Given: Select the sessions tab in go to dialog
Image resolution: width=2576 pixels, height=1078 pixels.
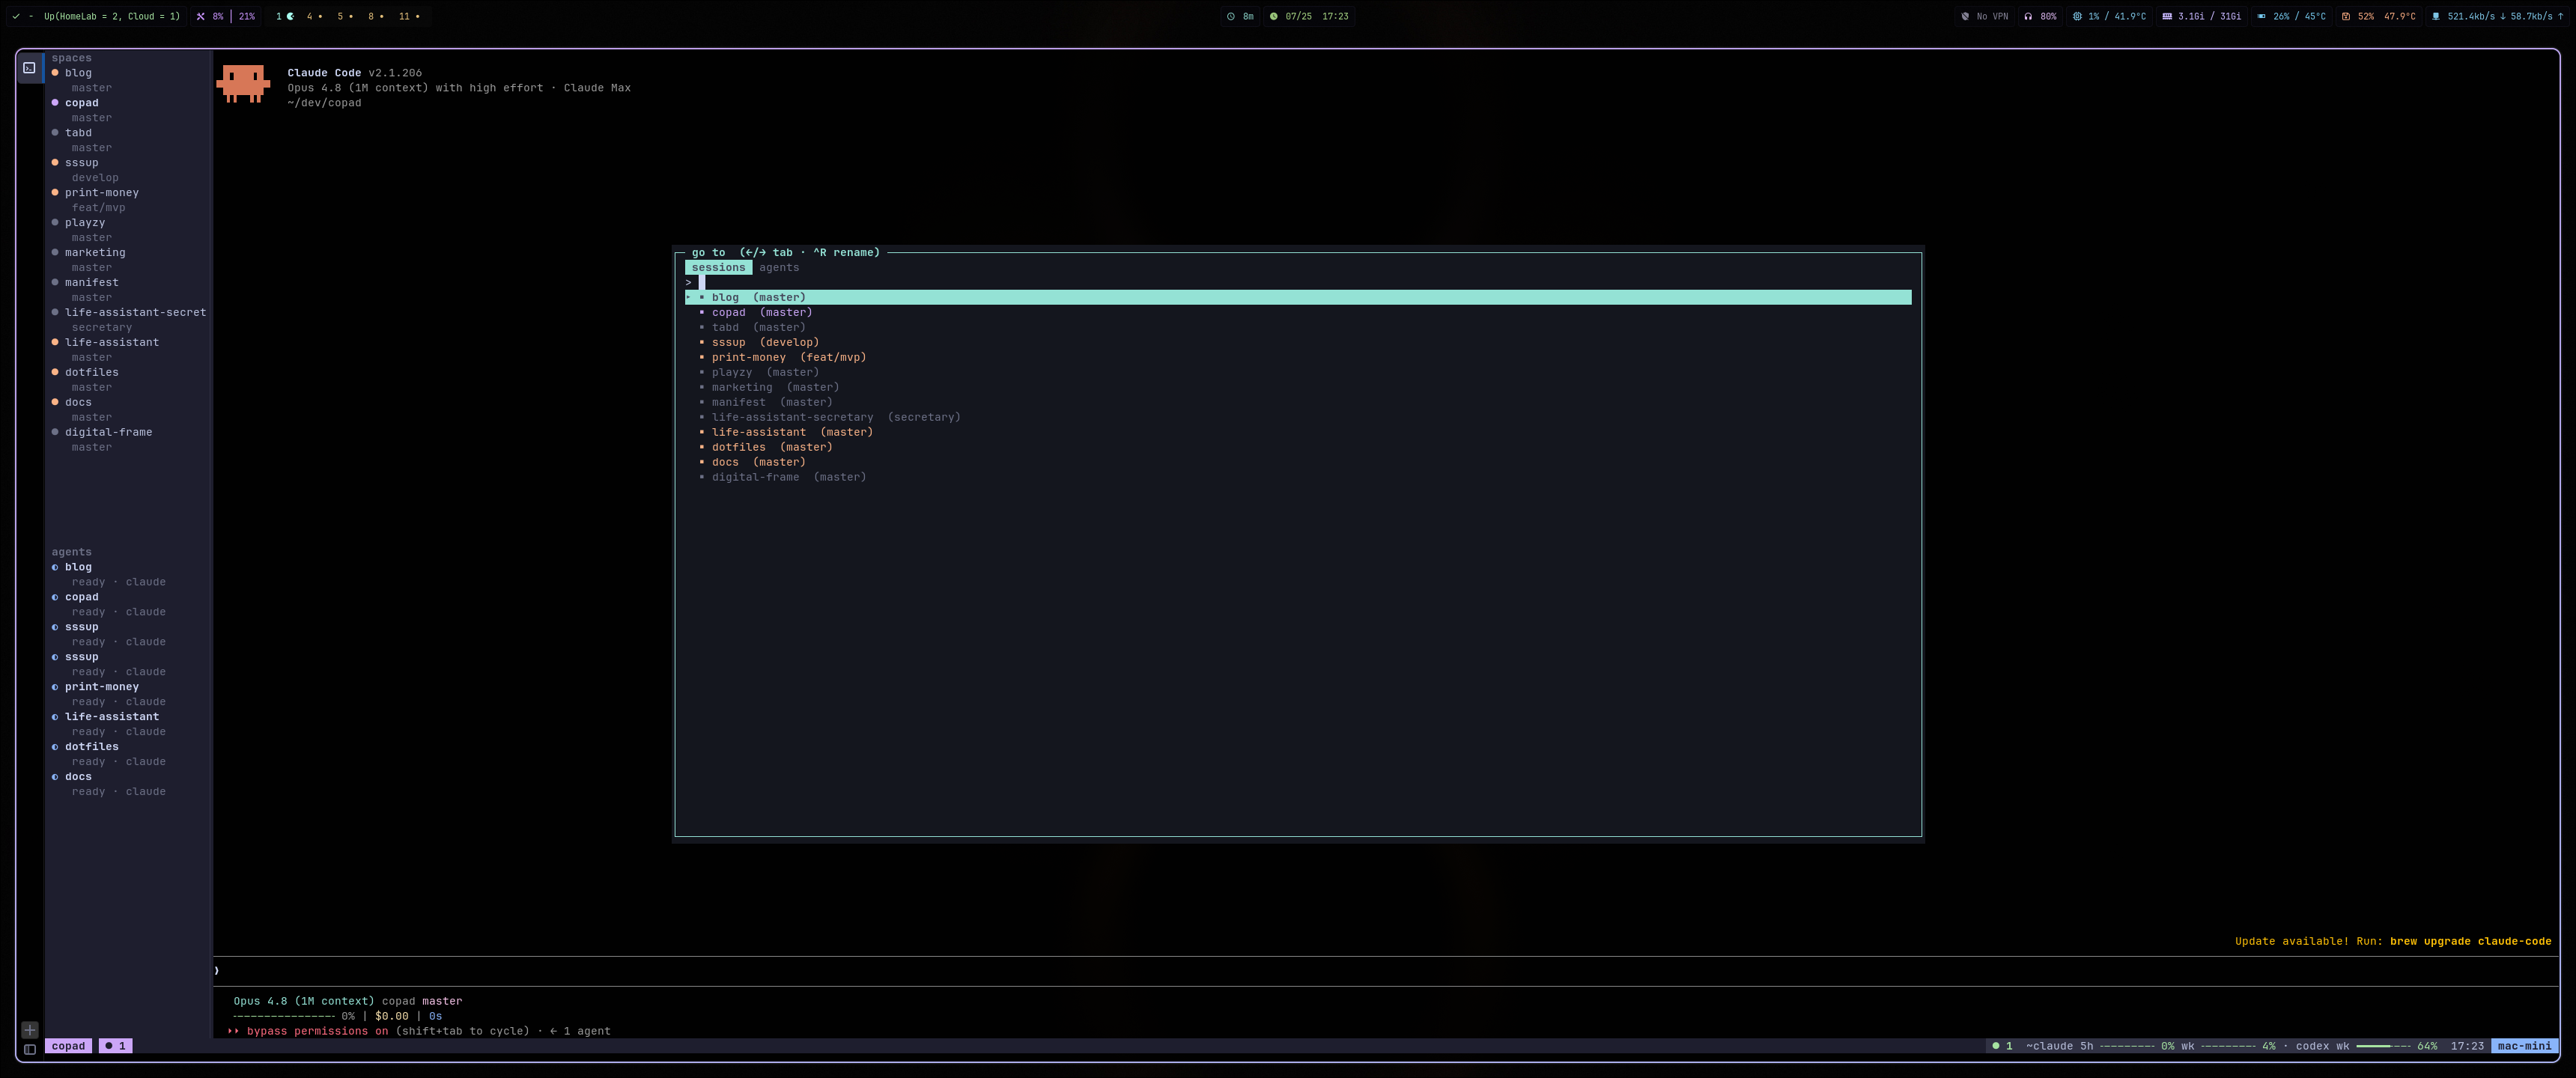Looking at the screenshot, I should click(x=718, y=268).
